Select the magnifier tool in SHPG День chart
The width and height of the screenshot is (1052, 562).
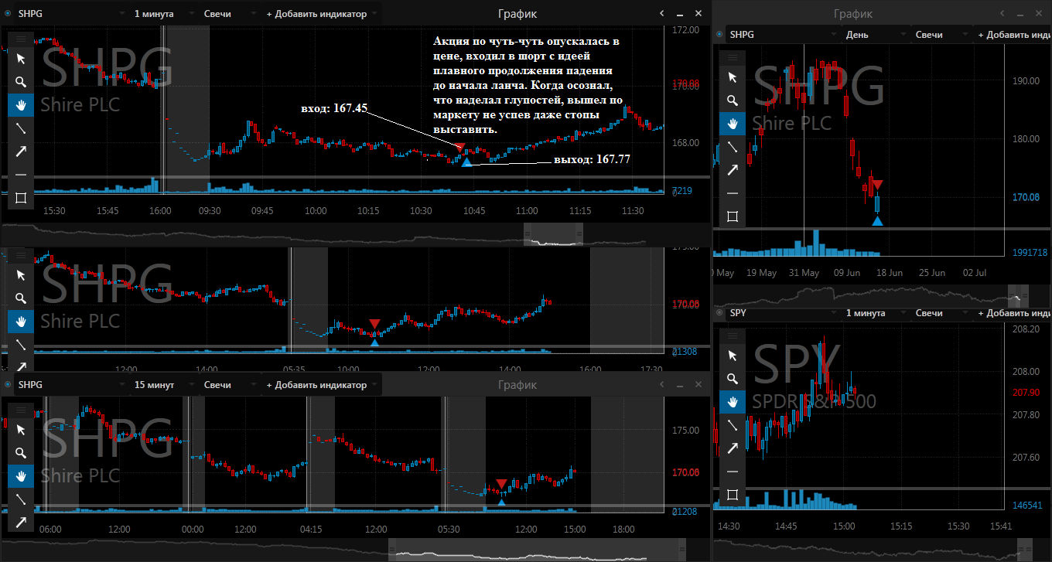pos(733,100)
